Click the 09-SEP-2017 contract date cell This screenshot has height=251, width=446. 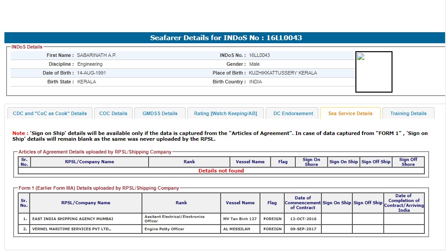tap(303, 229)
